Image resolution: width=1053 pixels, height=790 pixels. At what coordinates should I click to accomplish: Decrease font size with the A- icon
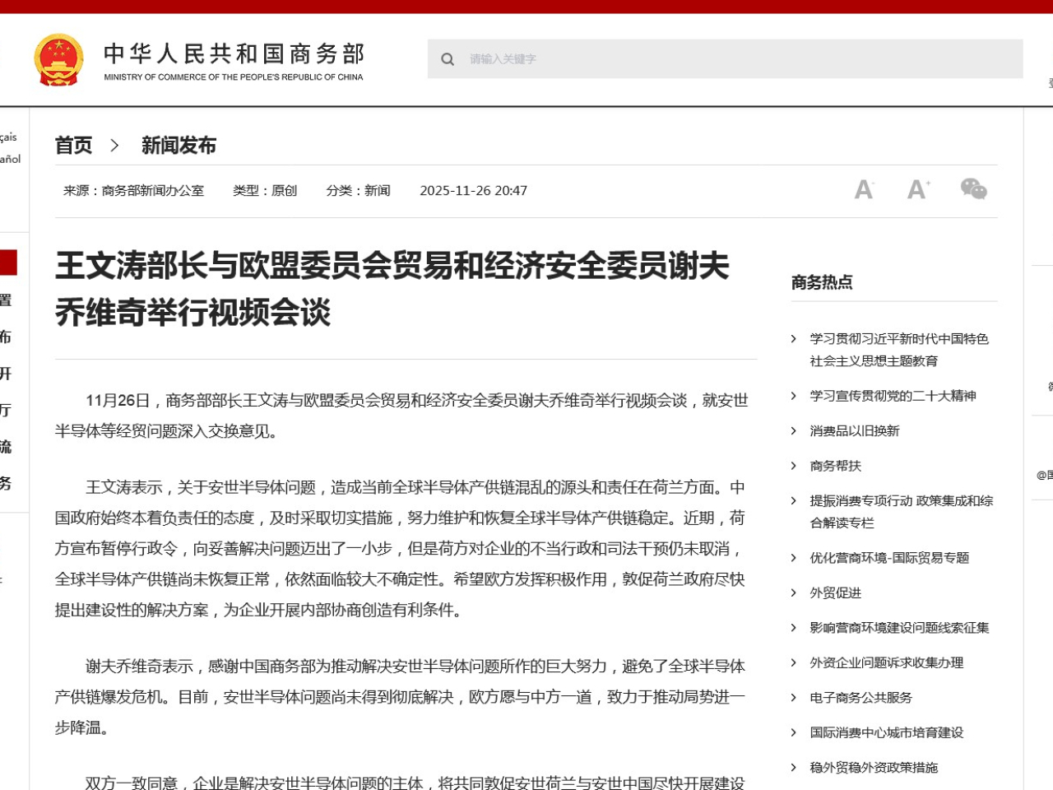[x=864, y=189]
